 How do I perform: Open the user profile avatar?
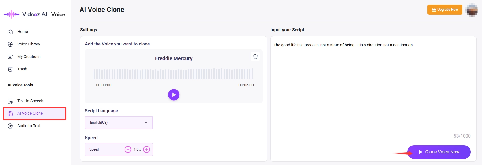(x=472, y=10)
